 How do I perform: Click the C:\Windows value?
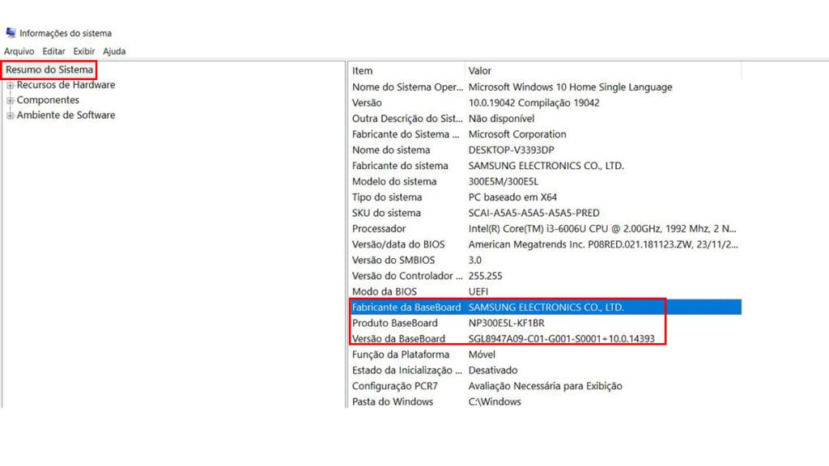495,401
